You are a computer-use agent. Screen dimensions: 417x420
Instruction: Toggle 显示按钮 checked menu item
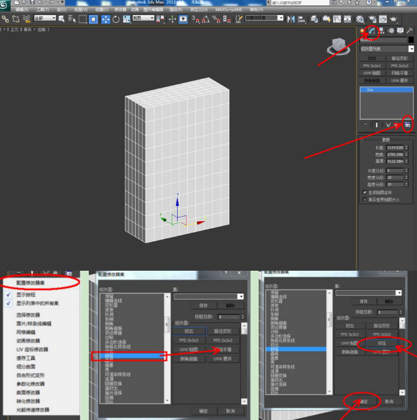click(25, 294)
